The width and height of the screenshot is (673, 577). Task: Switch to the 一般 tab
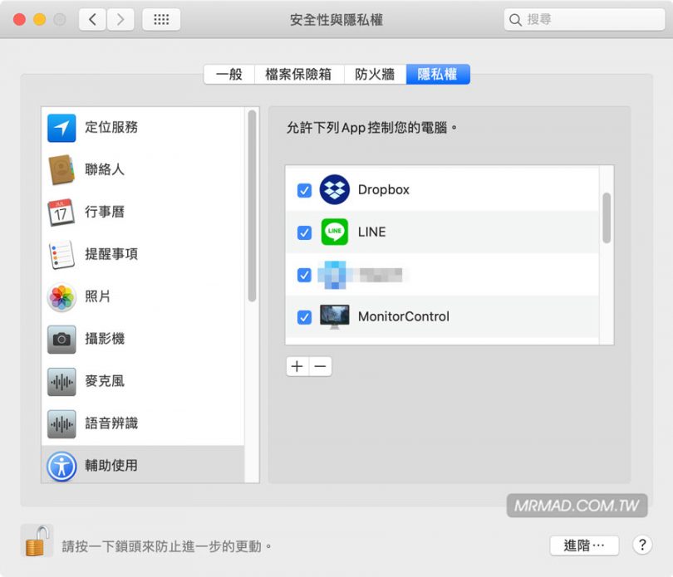tap(229, 74)
